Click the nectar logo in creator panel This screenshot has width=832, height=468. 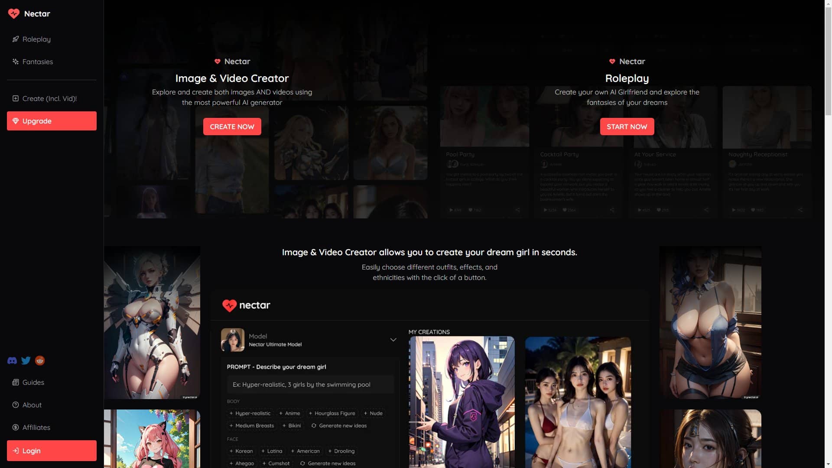[x=246, y=305]
